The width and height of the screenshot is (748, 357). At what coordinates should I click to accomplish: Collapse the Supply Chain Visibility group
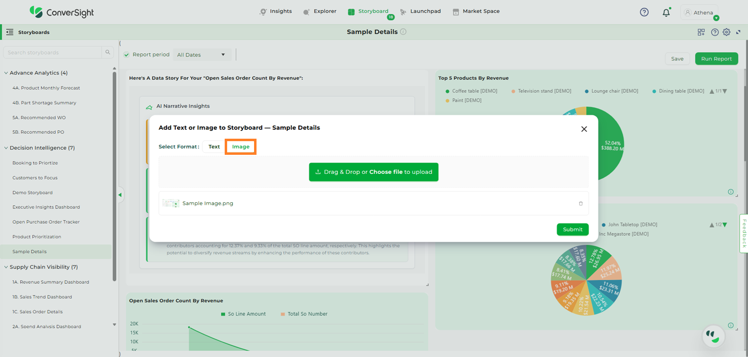6,267
